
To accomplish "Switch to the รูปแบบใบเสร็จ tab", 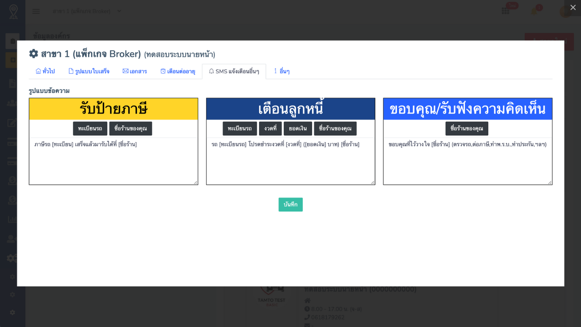I will [x=89, y=72].
